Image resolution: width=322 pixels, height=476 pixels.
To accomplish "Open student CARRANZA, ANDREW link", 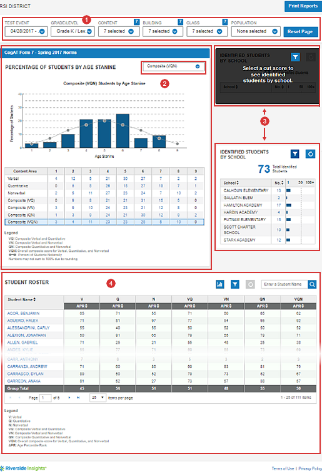I will 28,366.
